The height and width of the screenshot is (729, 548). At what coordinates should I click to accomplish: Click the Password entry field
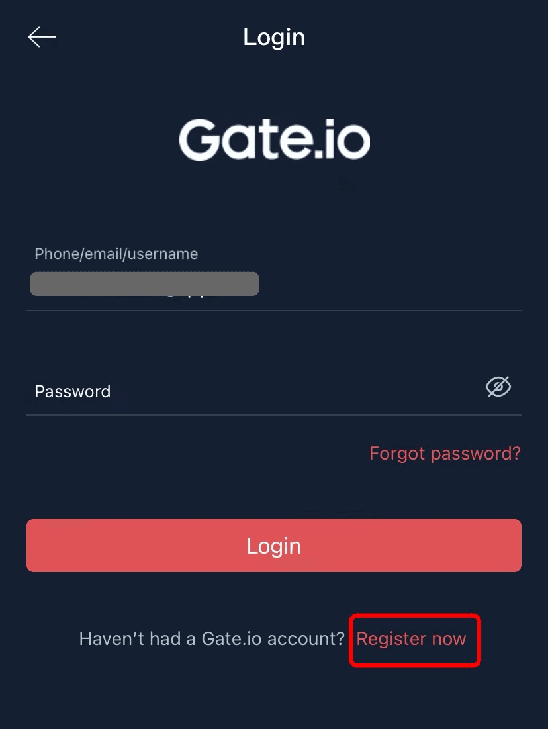tap(199, 391)
